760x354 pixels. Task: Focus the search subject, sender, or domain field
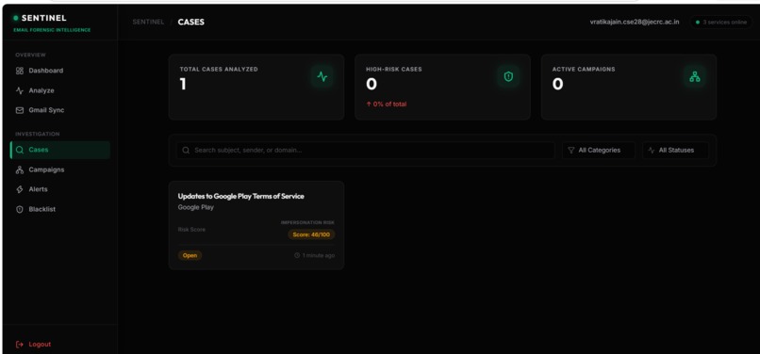[x=366, y=150]
